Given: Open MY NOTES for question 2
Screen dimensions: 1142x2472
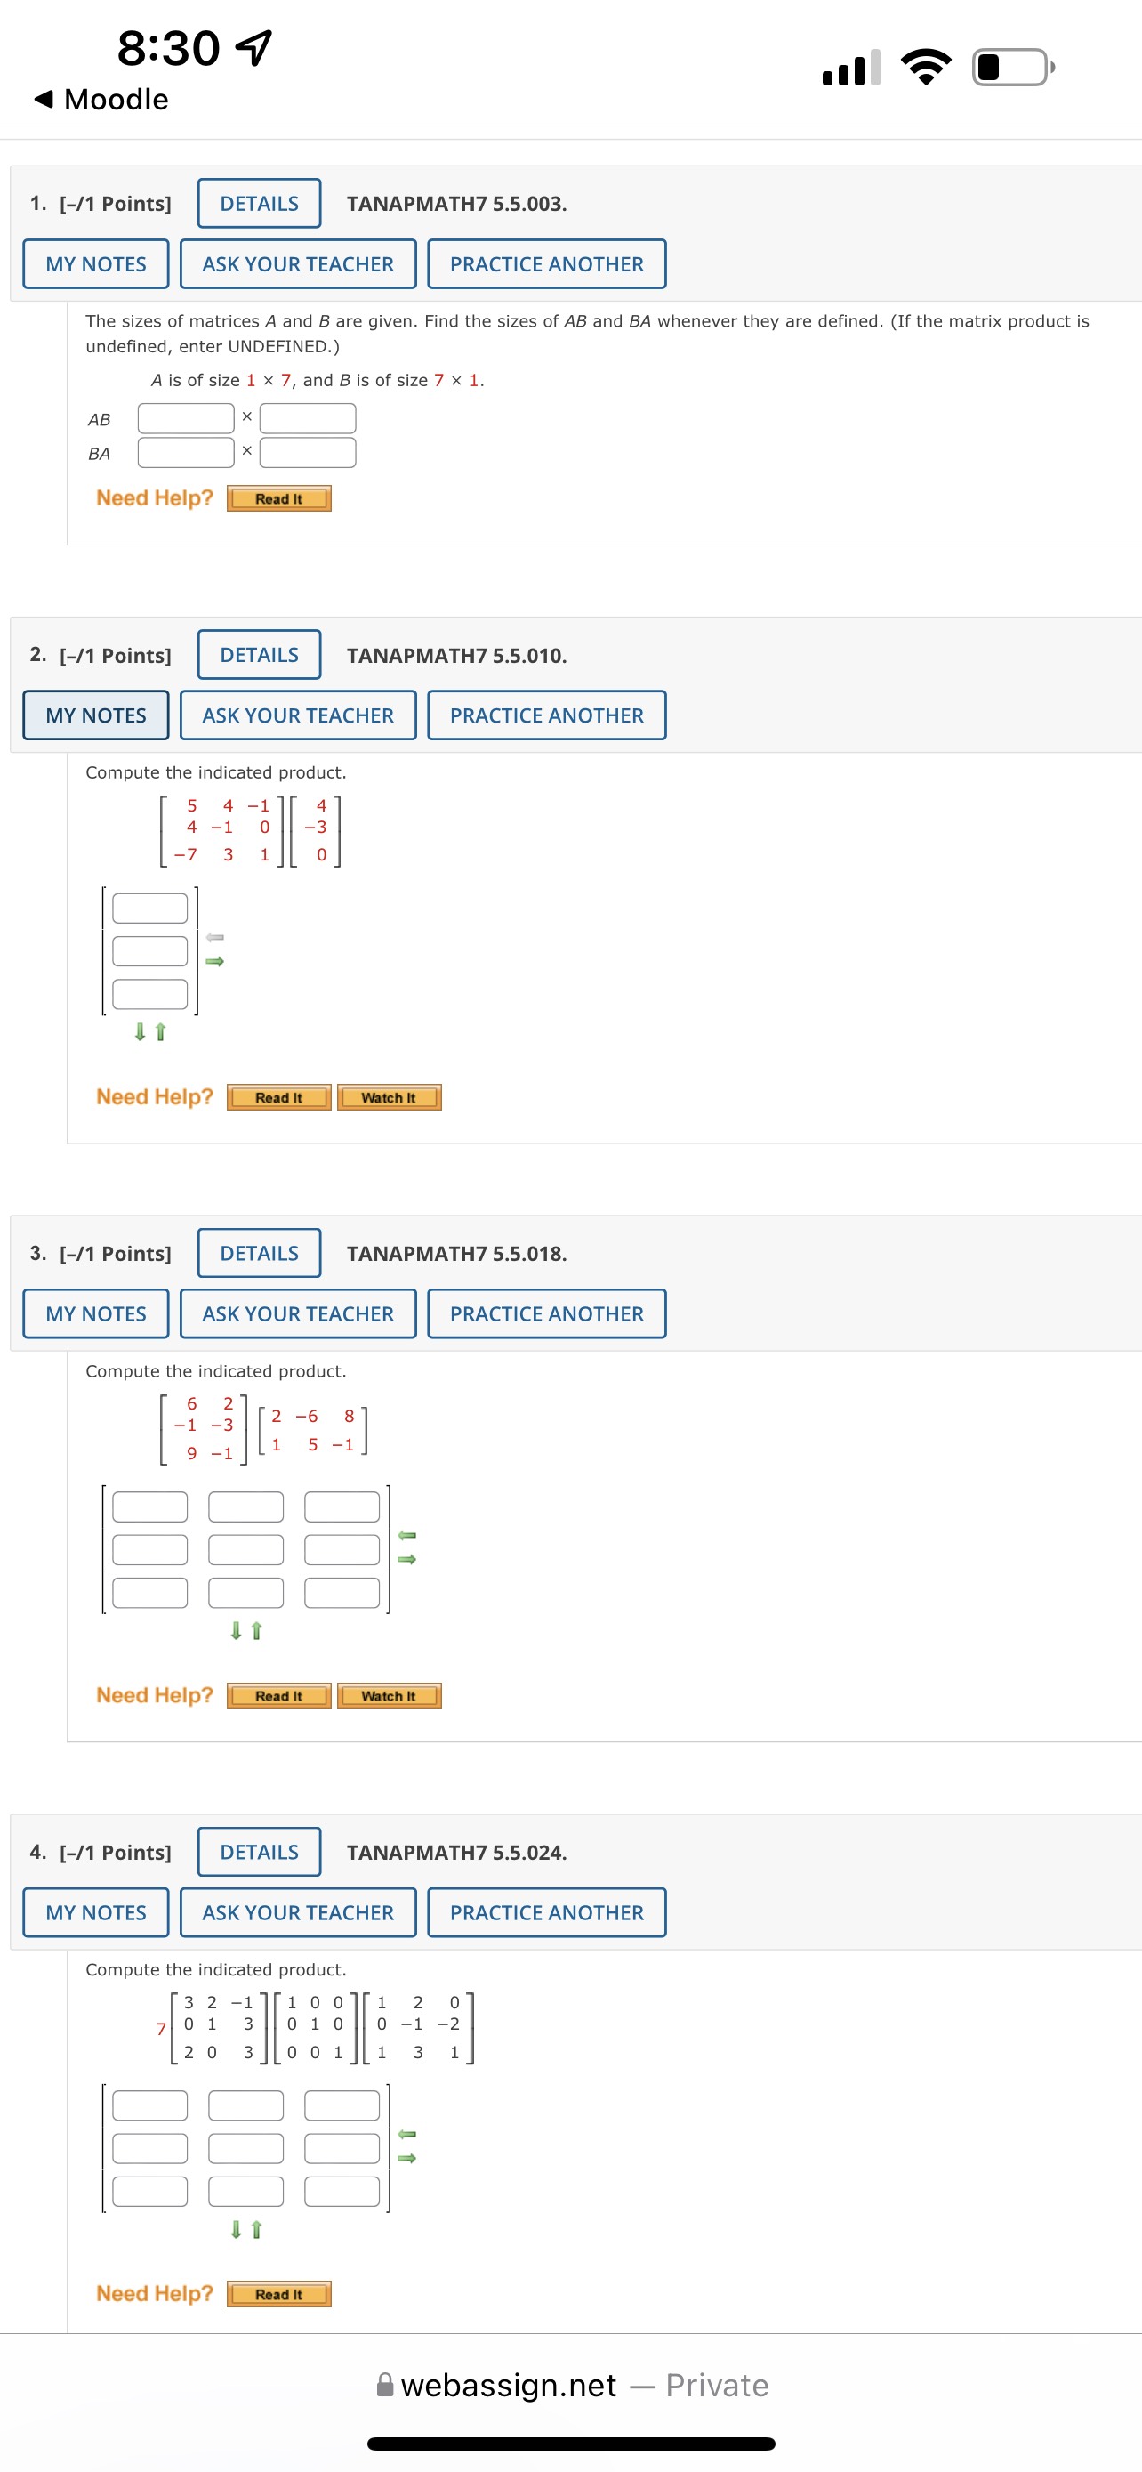Looking at the screenshot, I should pos(96,715).
